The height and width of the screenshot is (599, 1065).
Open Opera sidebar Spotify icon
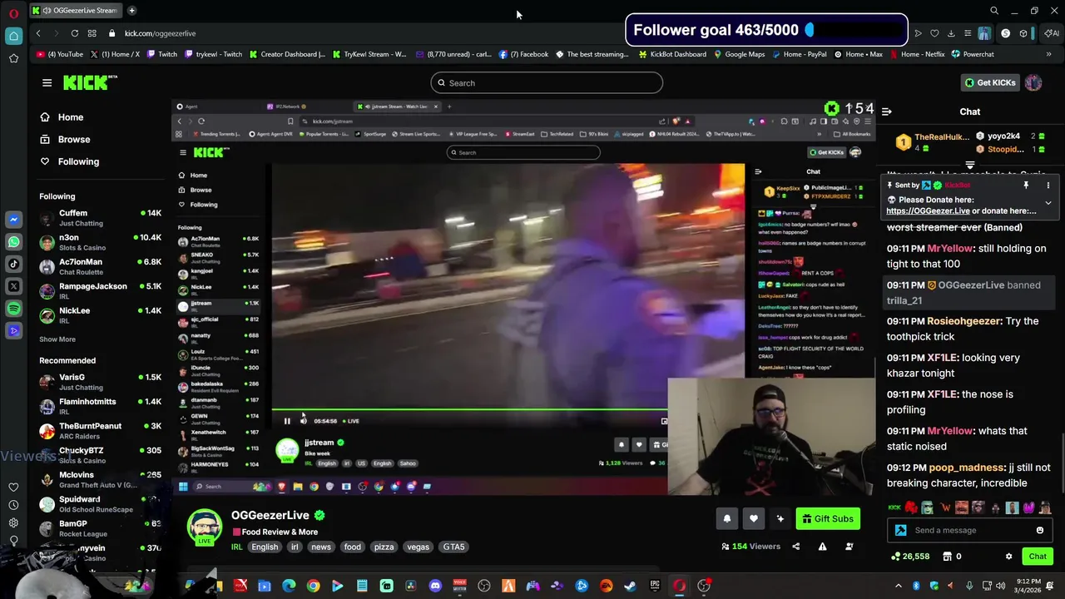tap(13, 309)
